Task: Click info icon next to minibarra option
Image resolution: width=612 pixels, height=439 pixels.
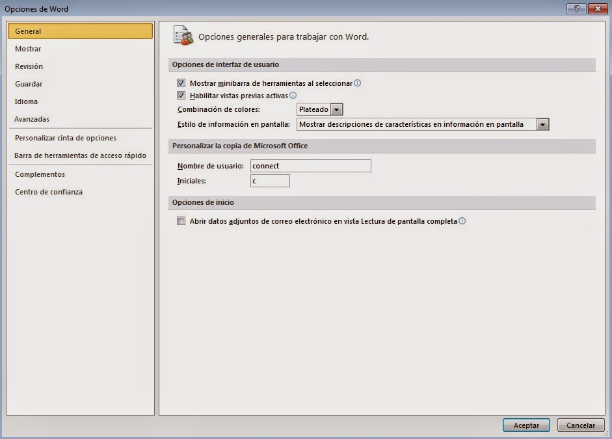Action: pos(357,83)
